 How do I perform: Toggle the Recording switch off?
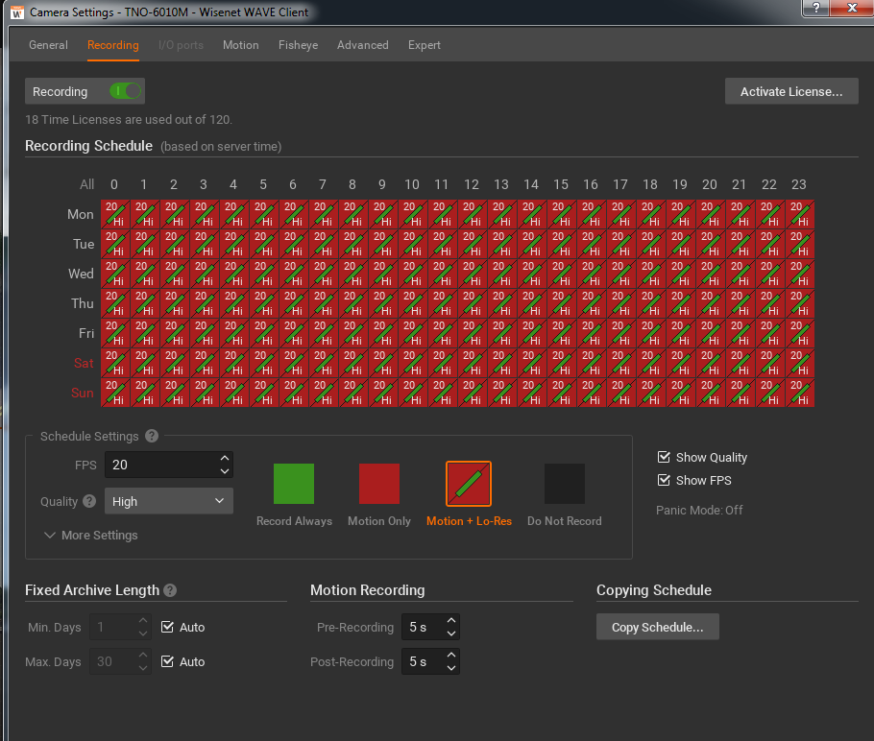tap(125, 91)
